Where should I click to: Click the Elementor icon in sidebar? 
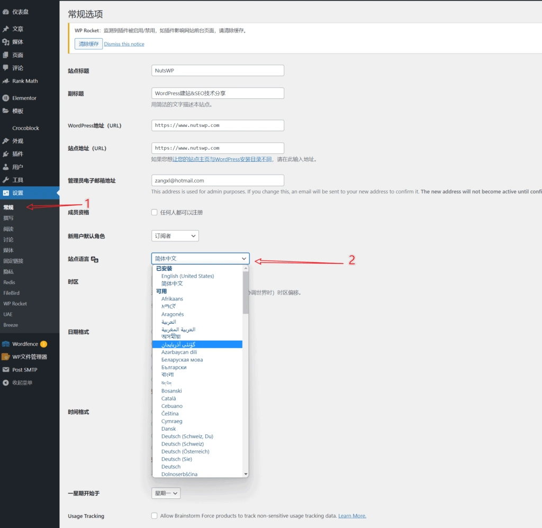pyautogui.click(x=6, y=98)
